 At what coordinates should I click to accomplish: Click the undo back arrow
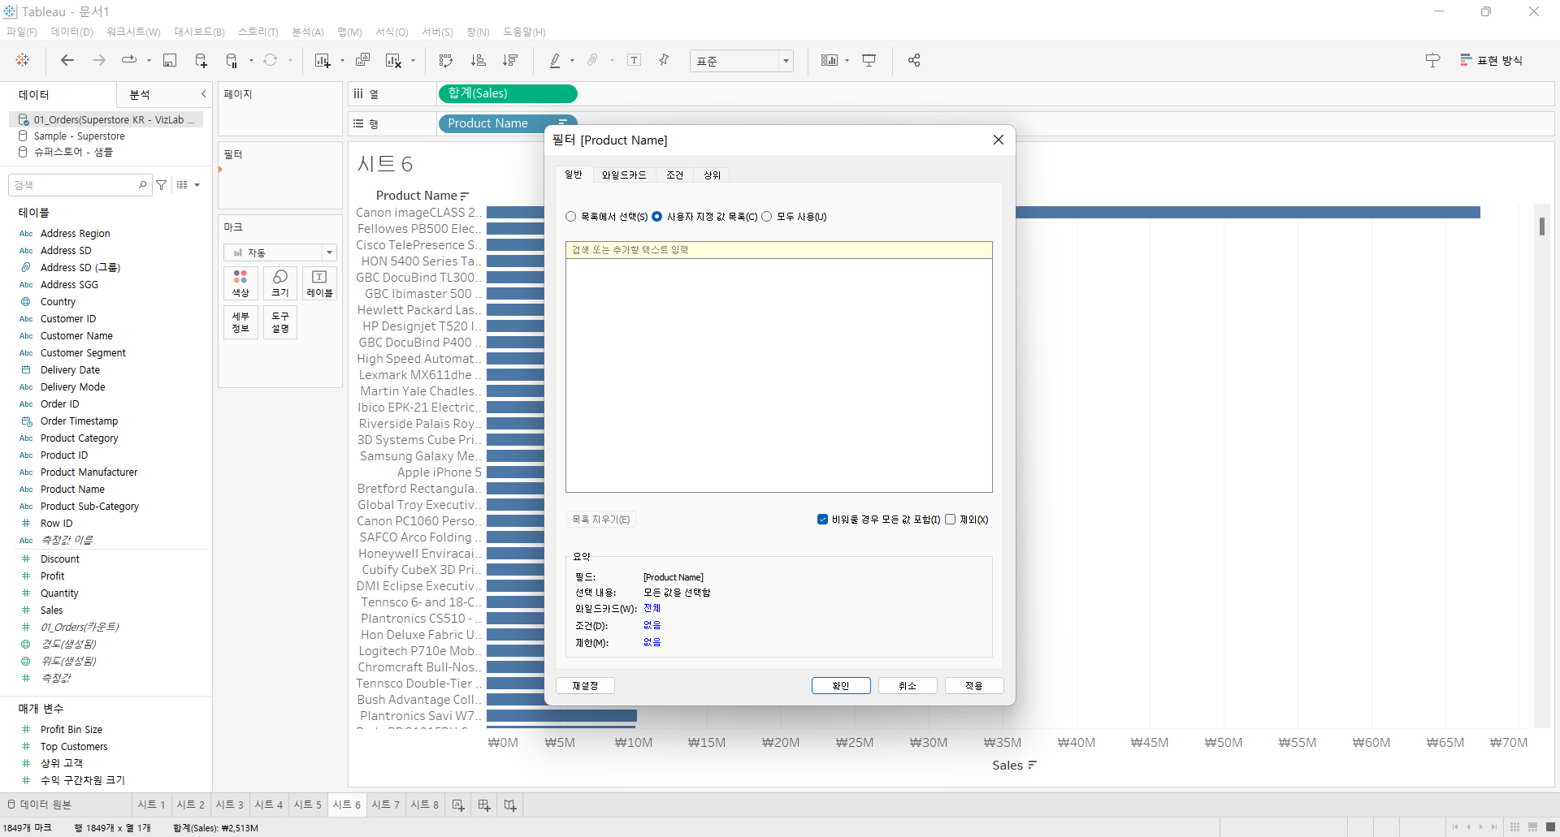(x=67, y=60)
